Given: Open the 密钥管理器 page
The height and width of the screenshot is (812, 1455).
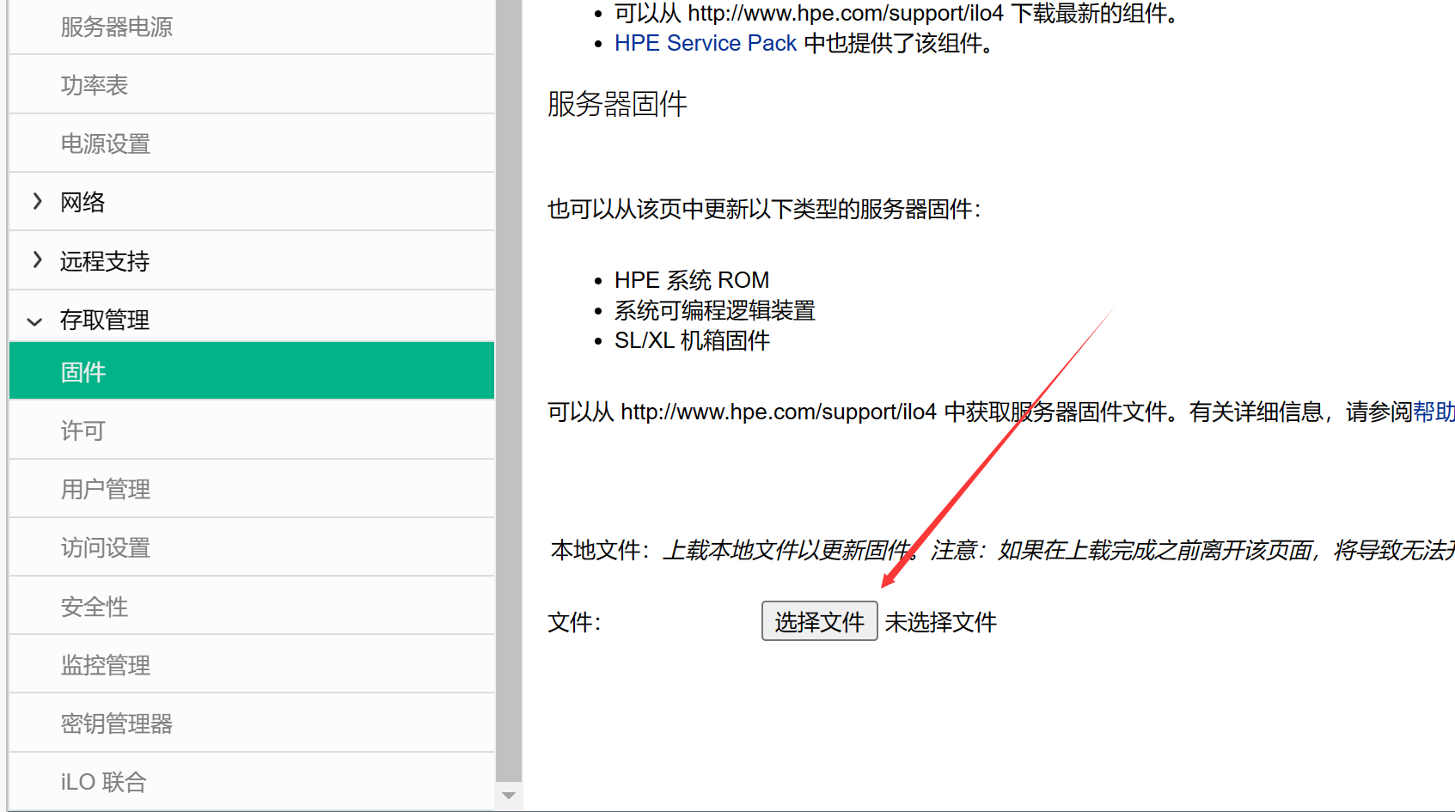Looking at the screenshot, I should click(x=116, y=723).
